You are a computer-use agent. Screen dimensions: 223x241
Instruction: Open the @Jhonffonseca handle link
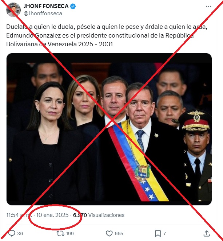tap(43, 13)
